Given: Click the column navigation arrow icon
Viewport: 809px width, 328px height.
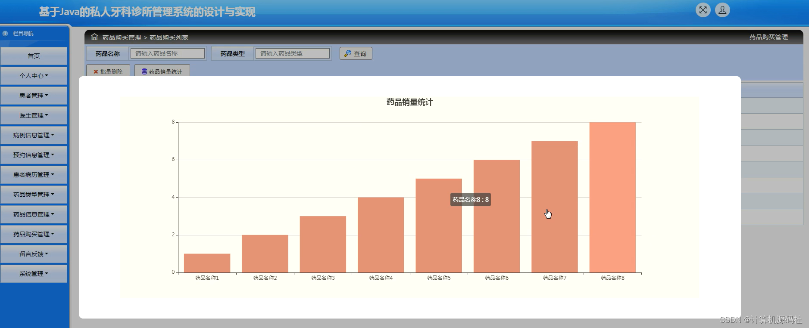Looking at the screenshot, I should pos(5,33).
